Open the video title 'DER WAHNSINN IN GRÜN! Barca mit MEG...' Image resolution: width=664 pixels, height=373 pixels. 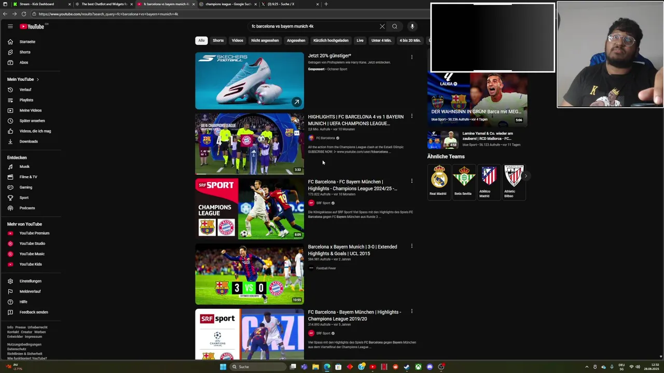click(476, 111)
